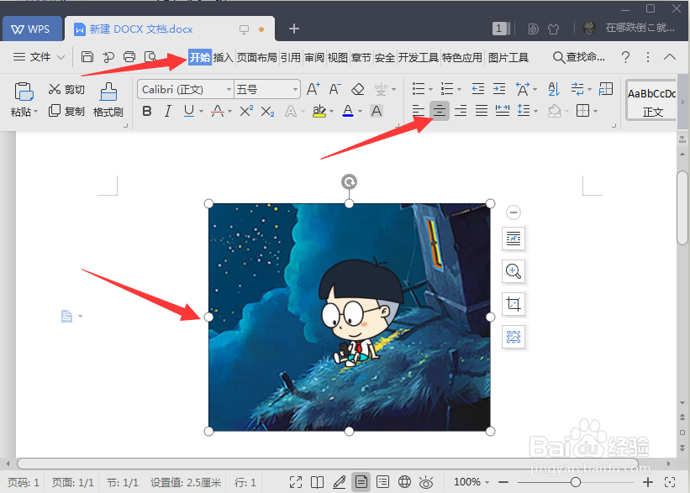Click zoom magnifier icon beside image

(x=514, y=271)
